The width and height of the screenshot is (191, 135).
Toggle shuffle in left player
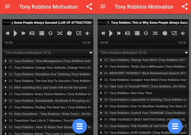tap(60, 33)
